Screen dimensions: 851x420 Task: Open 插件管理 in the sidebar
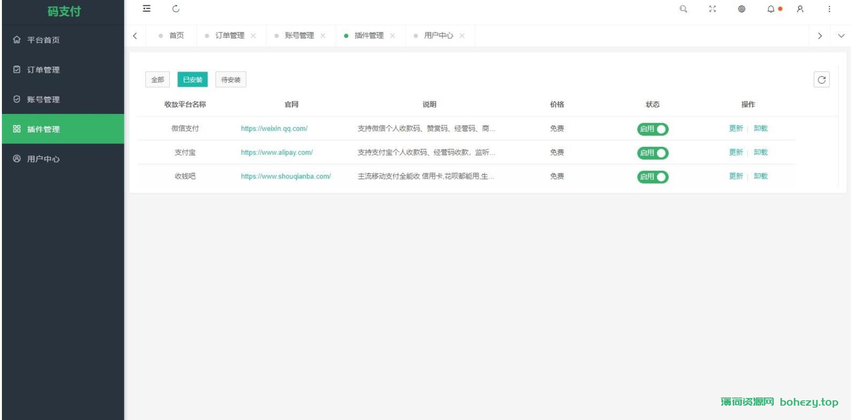pos(63,129)
